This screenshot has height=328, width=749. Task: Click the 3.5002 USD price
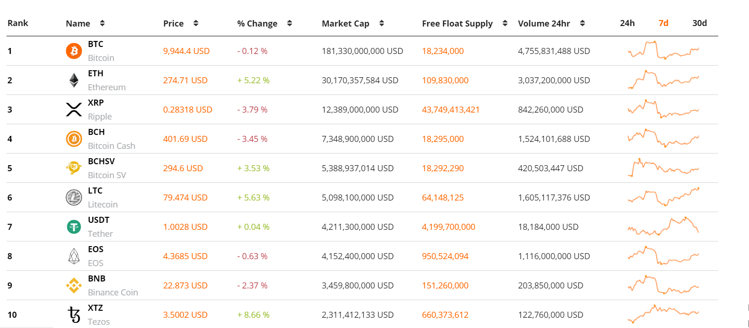pos(185,315)
